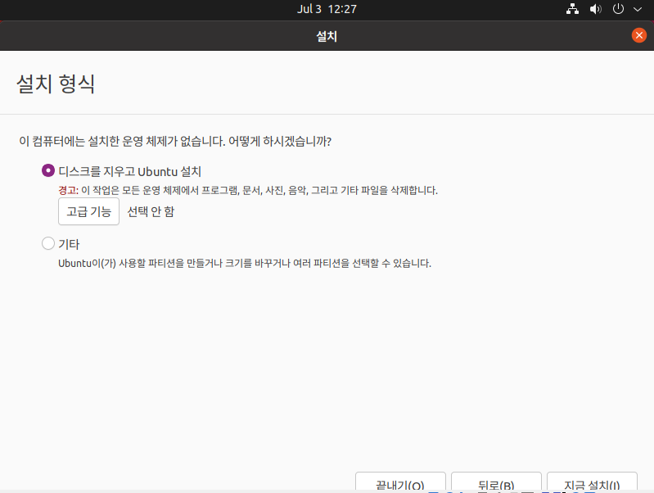This screenshot has height=493, width=654.
Task: Click the '이 컴퓨터에는 설치한 운영 체제가 없습니다' question text
Action: 175,141
